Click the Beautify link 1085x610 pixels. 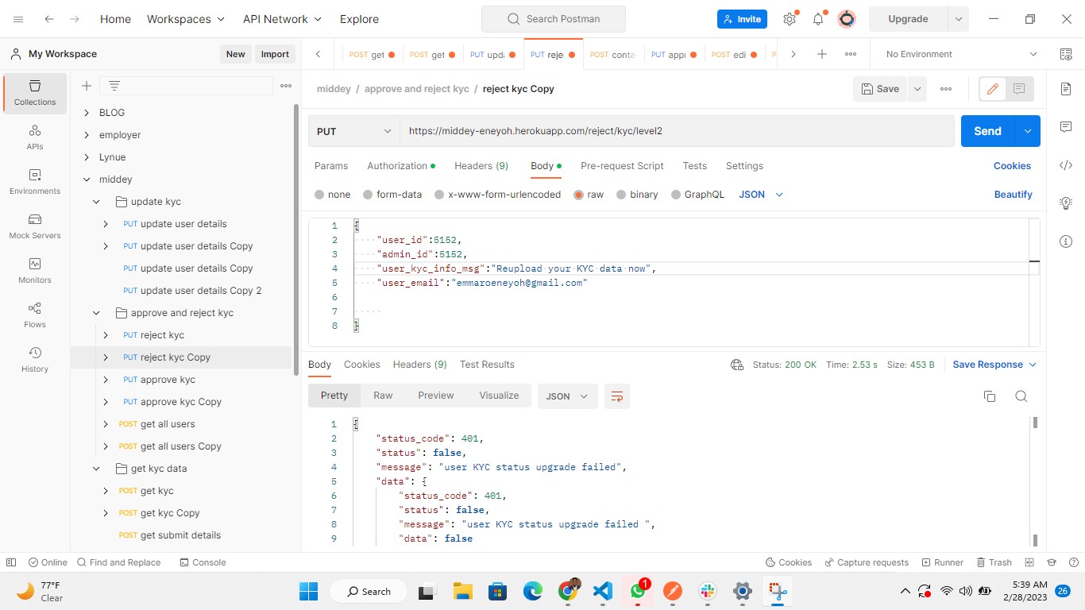pyautogui.click(x=1013, y=195)
